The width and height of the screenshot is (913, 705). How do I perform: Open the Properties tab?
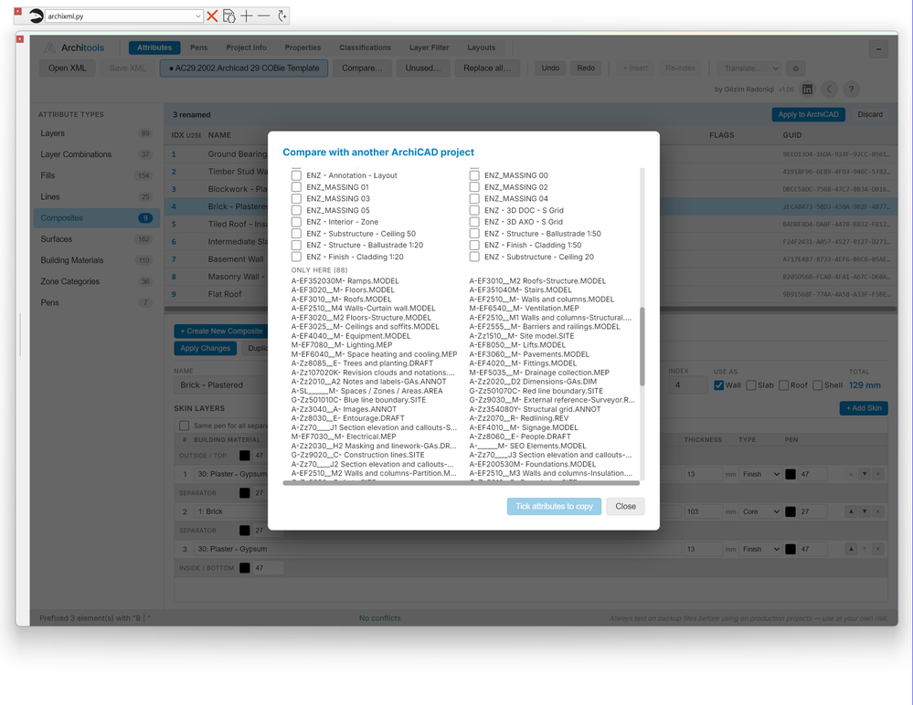(303, 47)
